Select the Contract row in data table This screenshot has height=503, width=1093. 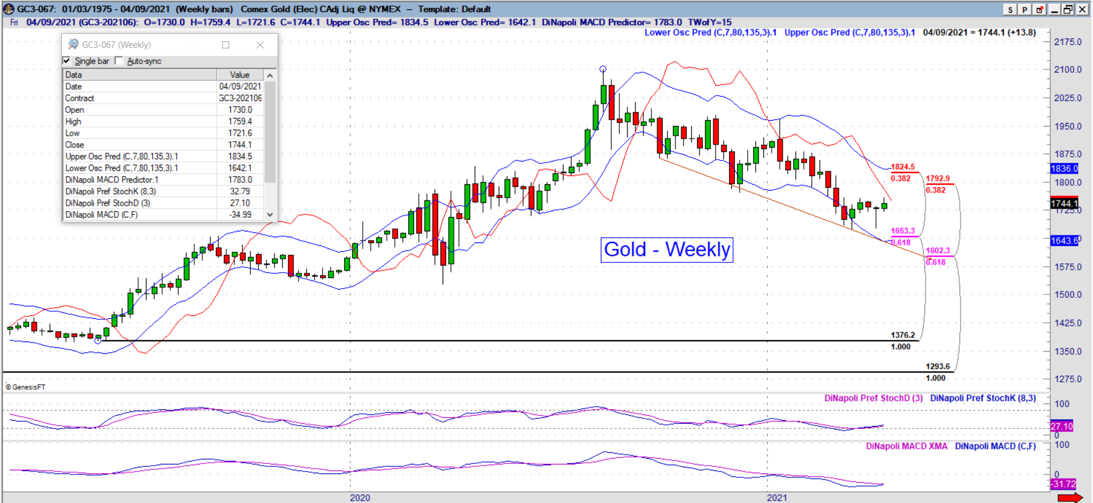[163, 98]
